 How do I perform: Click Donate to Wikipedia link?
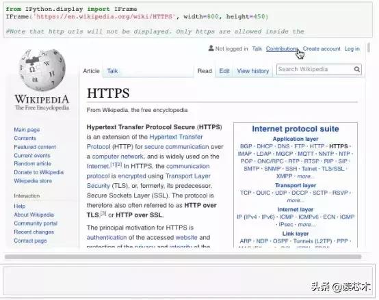coord(39,172)
